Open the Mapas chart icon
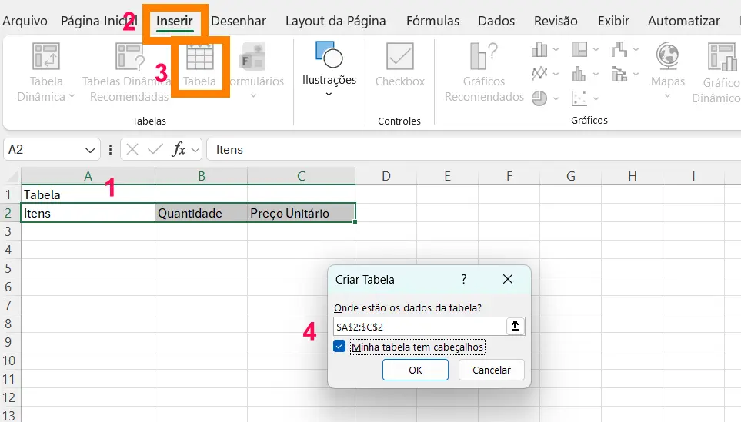Screen dimensions: 741x422 pos(667,55)
